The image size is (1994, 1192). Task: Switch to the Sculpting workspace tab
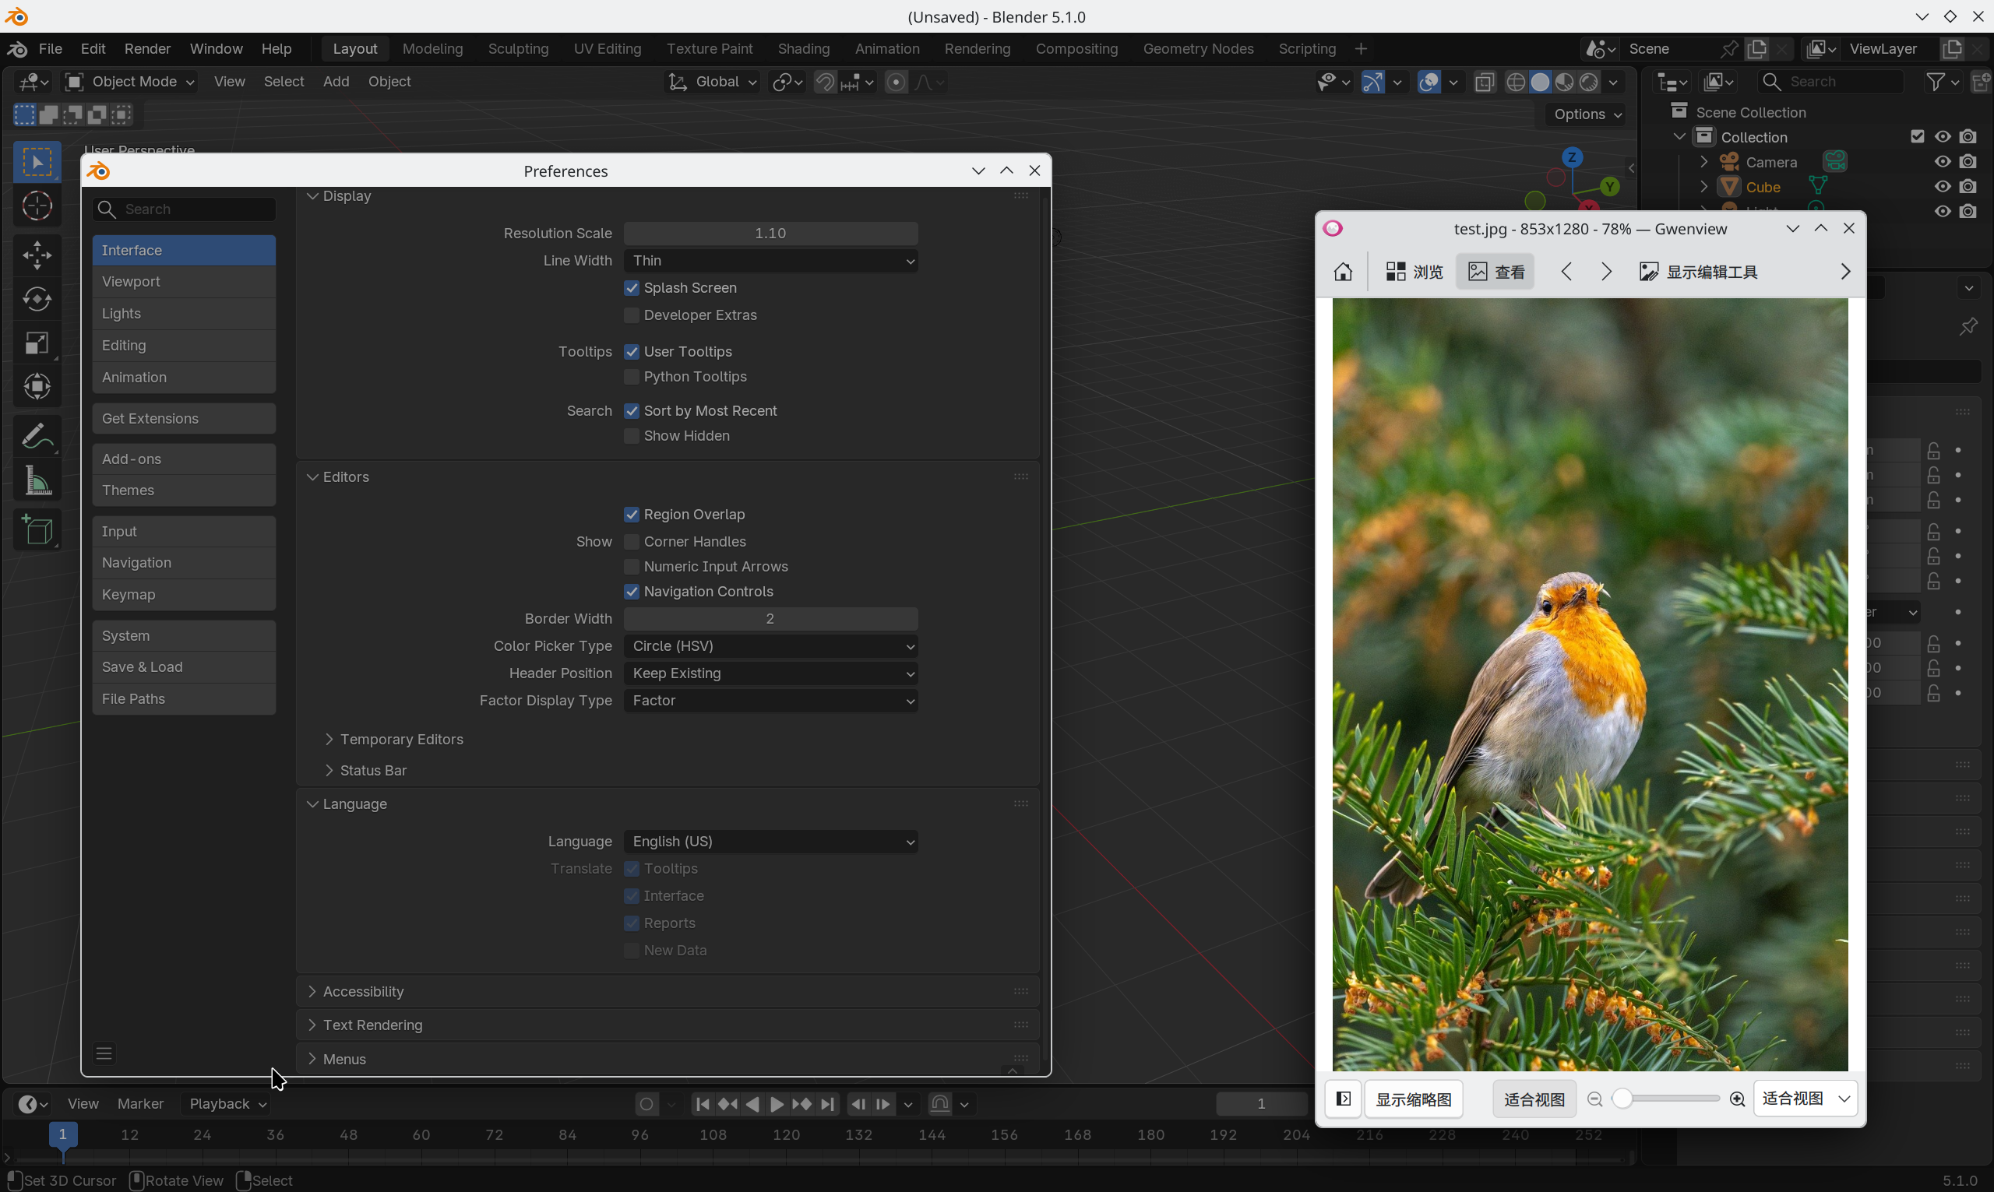click(517, 49)
